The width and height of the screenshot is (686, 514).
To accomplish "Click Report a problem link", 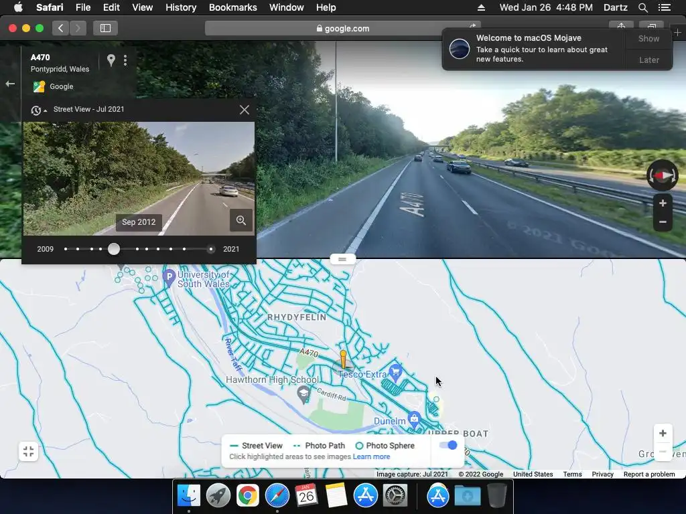I will click(649, 475).
